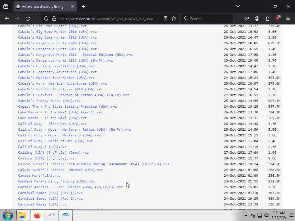The image size is (295, 221).
Task: Open Candace Kane's Candy Factory (USA).rvz
Action: click(56, 181)
